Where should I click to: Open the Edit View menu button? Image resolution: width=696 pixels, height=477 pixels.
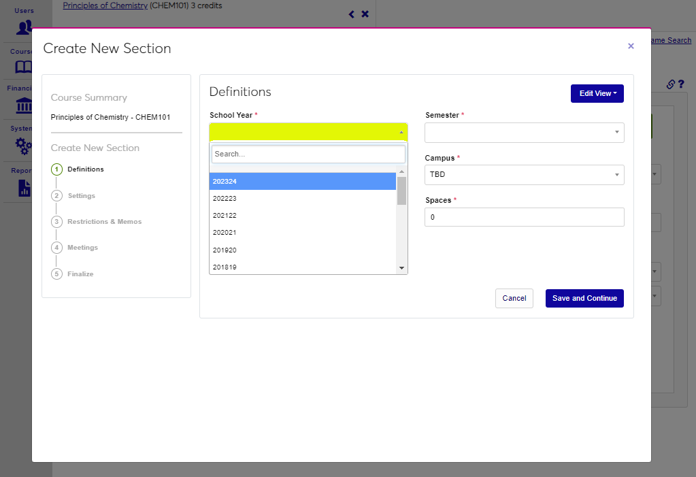point(597,94)
